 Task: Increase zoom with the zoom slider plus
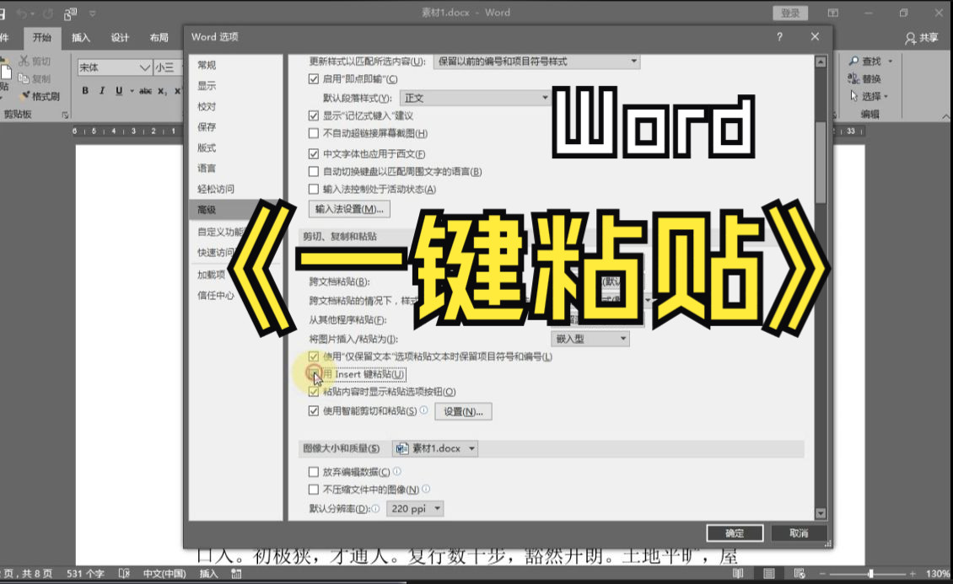(913, 573)
